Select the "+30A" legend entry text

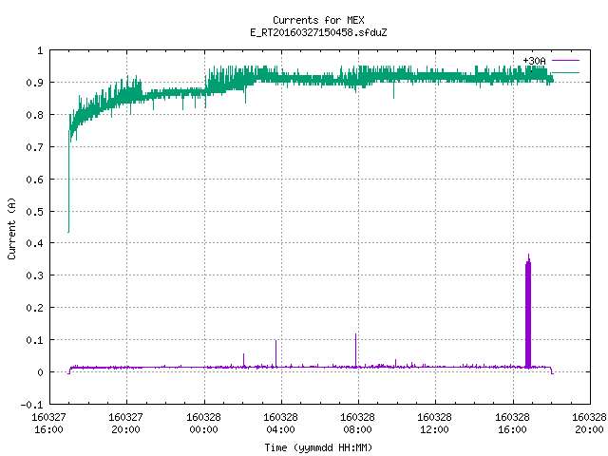tap(534, 61)
